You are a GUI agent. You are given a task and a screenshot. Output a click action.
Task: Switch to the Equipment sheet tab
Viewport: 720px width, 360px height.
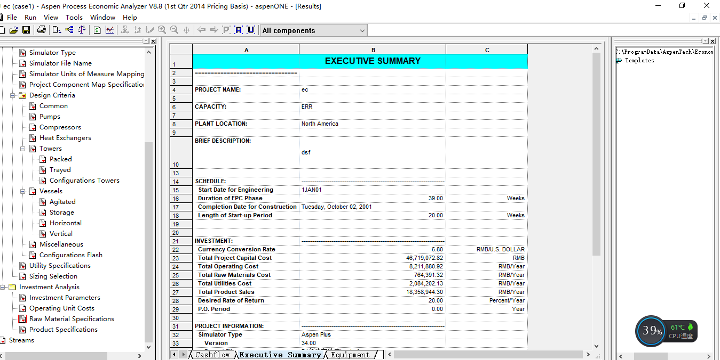[x=350, y=355]
